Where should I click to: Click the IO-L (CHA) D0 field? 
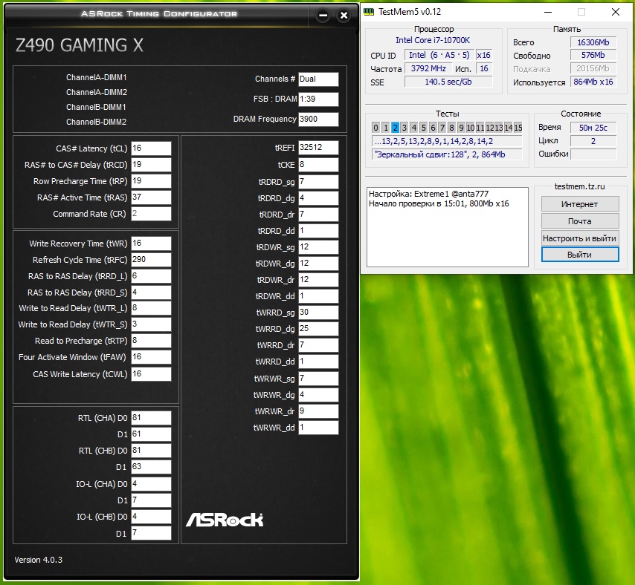(x=151, y=484)
